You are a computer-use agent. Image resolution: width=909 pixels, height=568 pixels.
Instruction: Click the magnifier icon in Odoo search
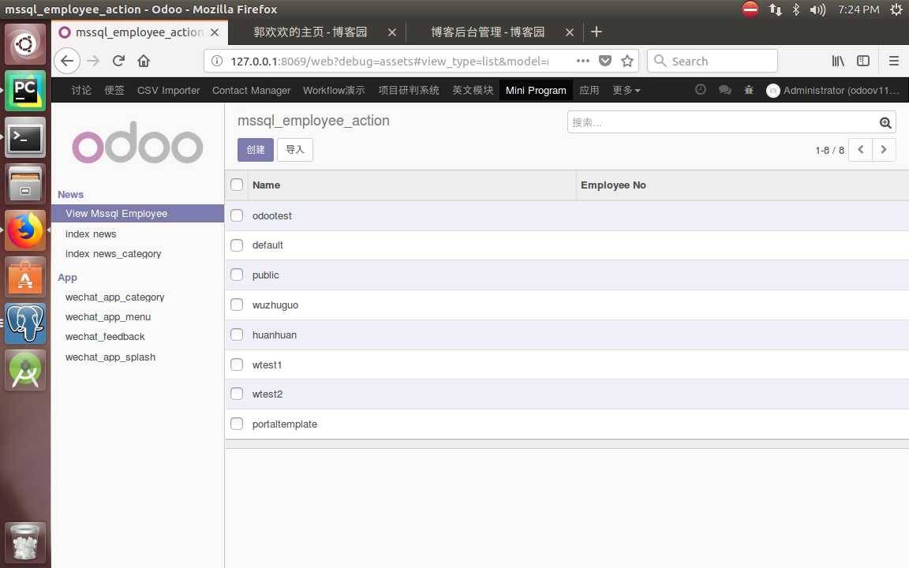tap(885, 122)
